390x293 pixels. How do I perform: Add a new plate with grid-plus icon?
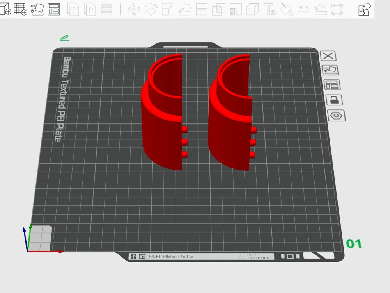click(20, 9)
